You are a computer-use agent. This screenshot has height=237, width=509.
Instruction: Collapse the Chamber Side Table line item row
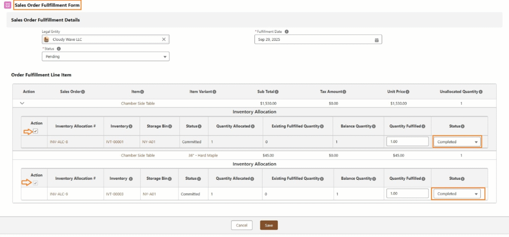[x=22, y=103]
